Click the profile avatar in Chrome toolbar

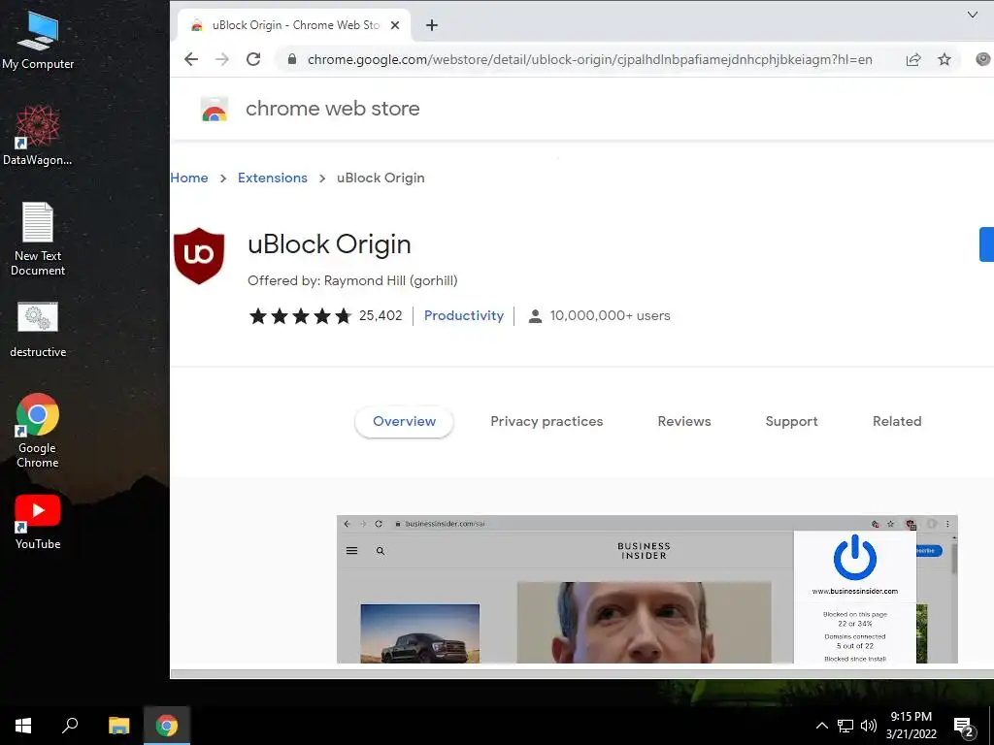click(x=983, y=59)
